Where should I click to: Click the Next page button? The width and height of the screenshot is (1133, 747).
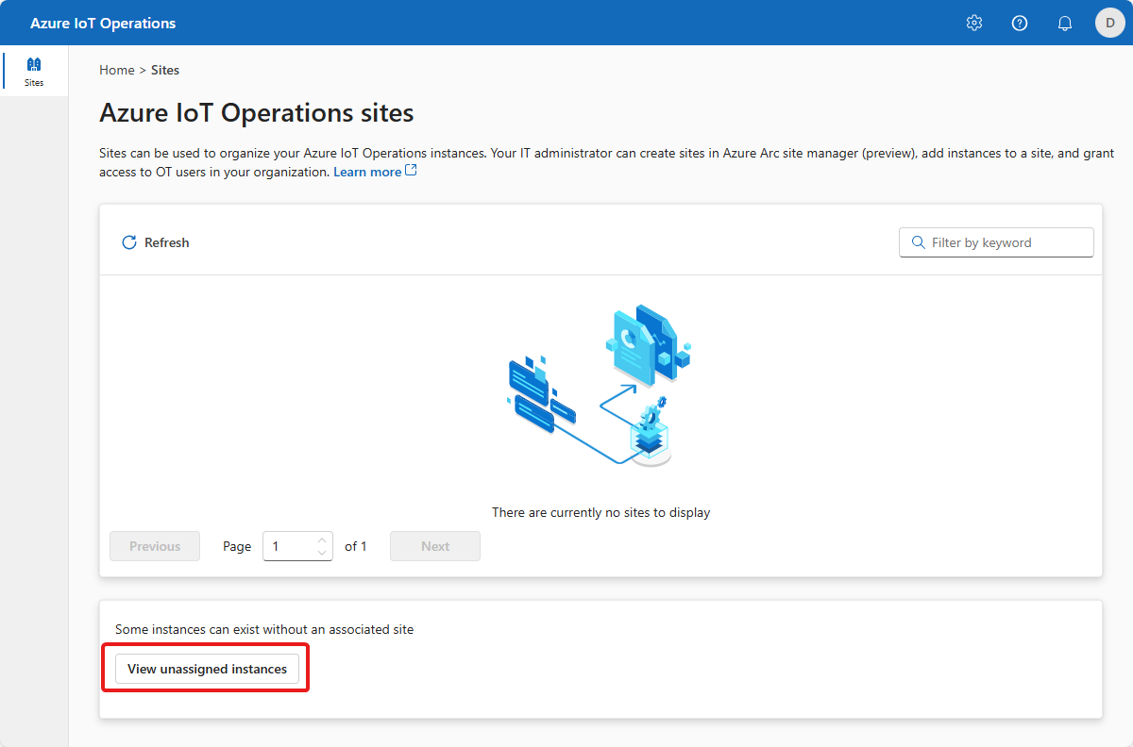point(435,546)
